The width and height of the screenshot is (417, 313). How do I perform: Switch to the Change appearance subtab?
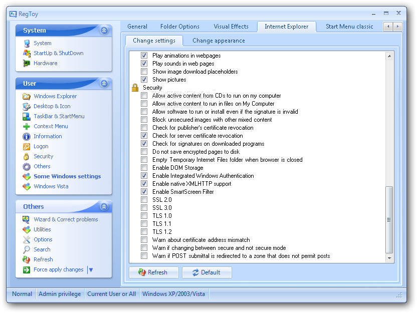point(219,41)
